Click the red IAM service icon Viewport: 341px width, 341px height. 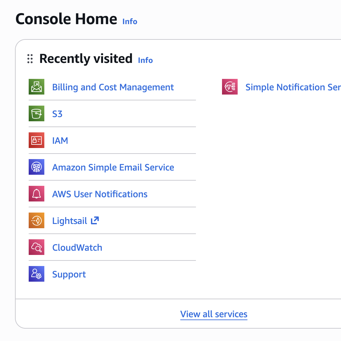(x=37, y=141)
